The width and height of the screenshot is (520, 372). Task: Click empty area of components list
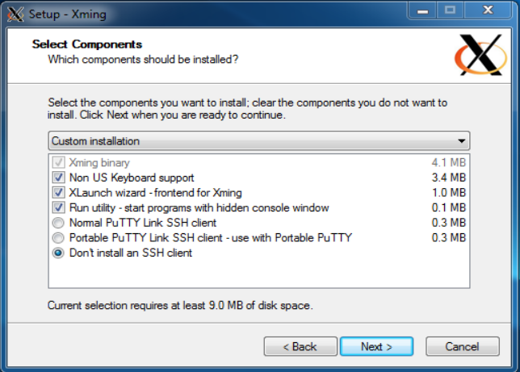click(x=258, y=274)
